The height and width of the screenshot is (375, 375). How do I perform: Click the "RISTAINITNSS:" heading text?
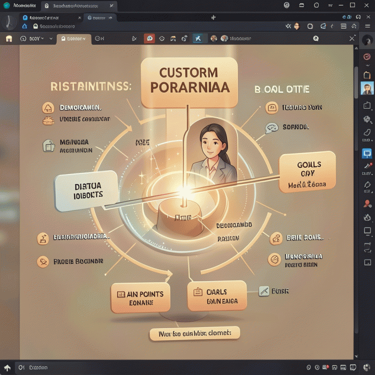click(x=91, y=86)
